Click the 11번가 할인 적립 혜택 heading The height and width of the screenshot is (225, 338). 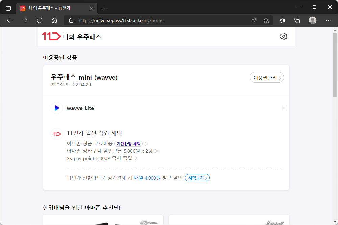point(94,133)
